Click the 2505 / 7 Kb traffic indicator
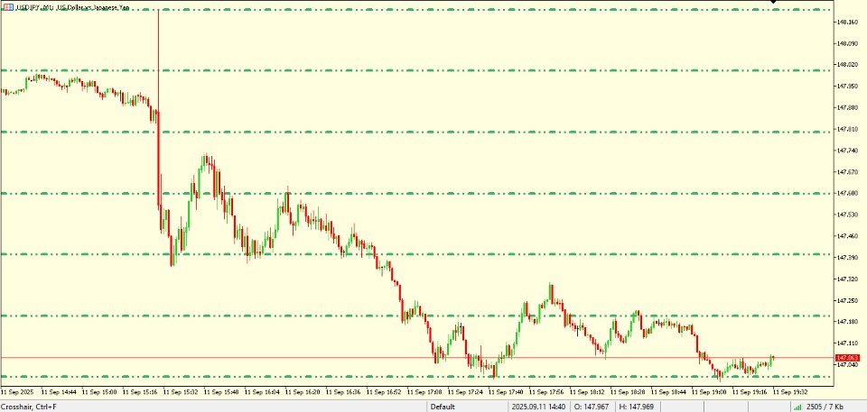Viewport: 867px width, 412px height. tap(825, 407)
